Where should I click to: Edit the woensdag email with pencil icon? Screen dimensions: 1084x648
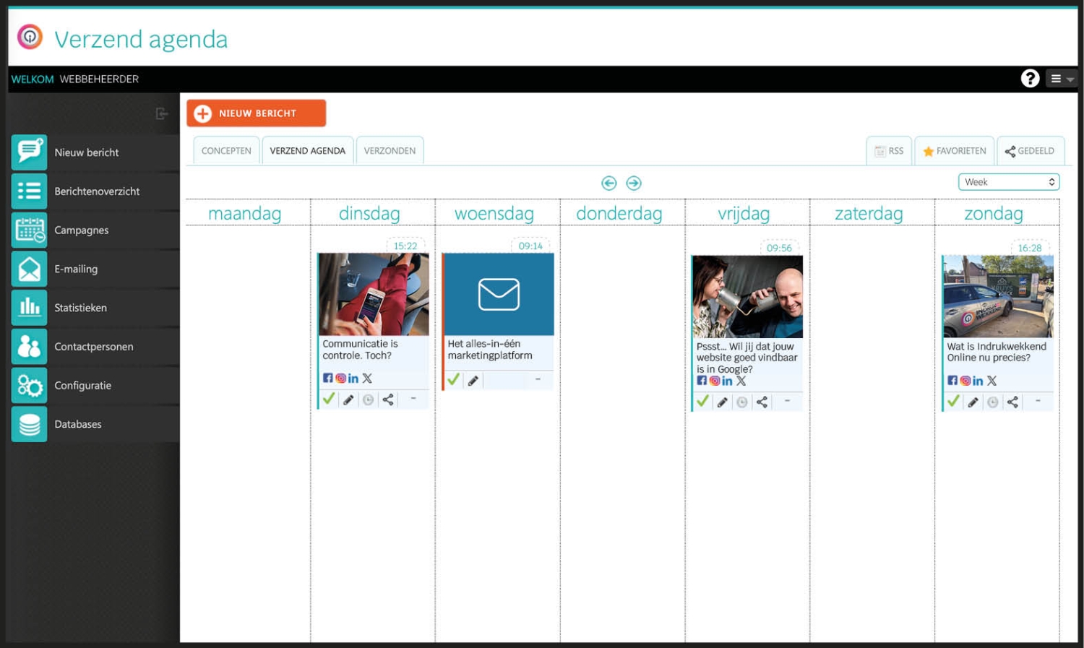[473, 380]
